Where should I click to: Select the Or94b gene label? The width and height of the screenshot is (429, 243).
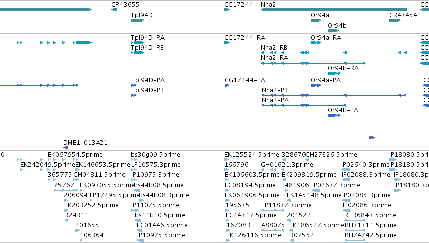point(337,25)
